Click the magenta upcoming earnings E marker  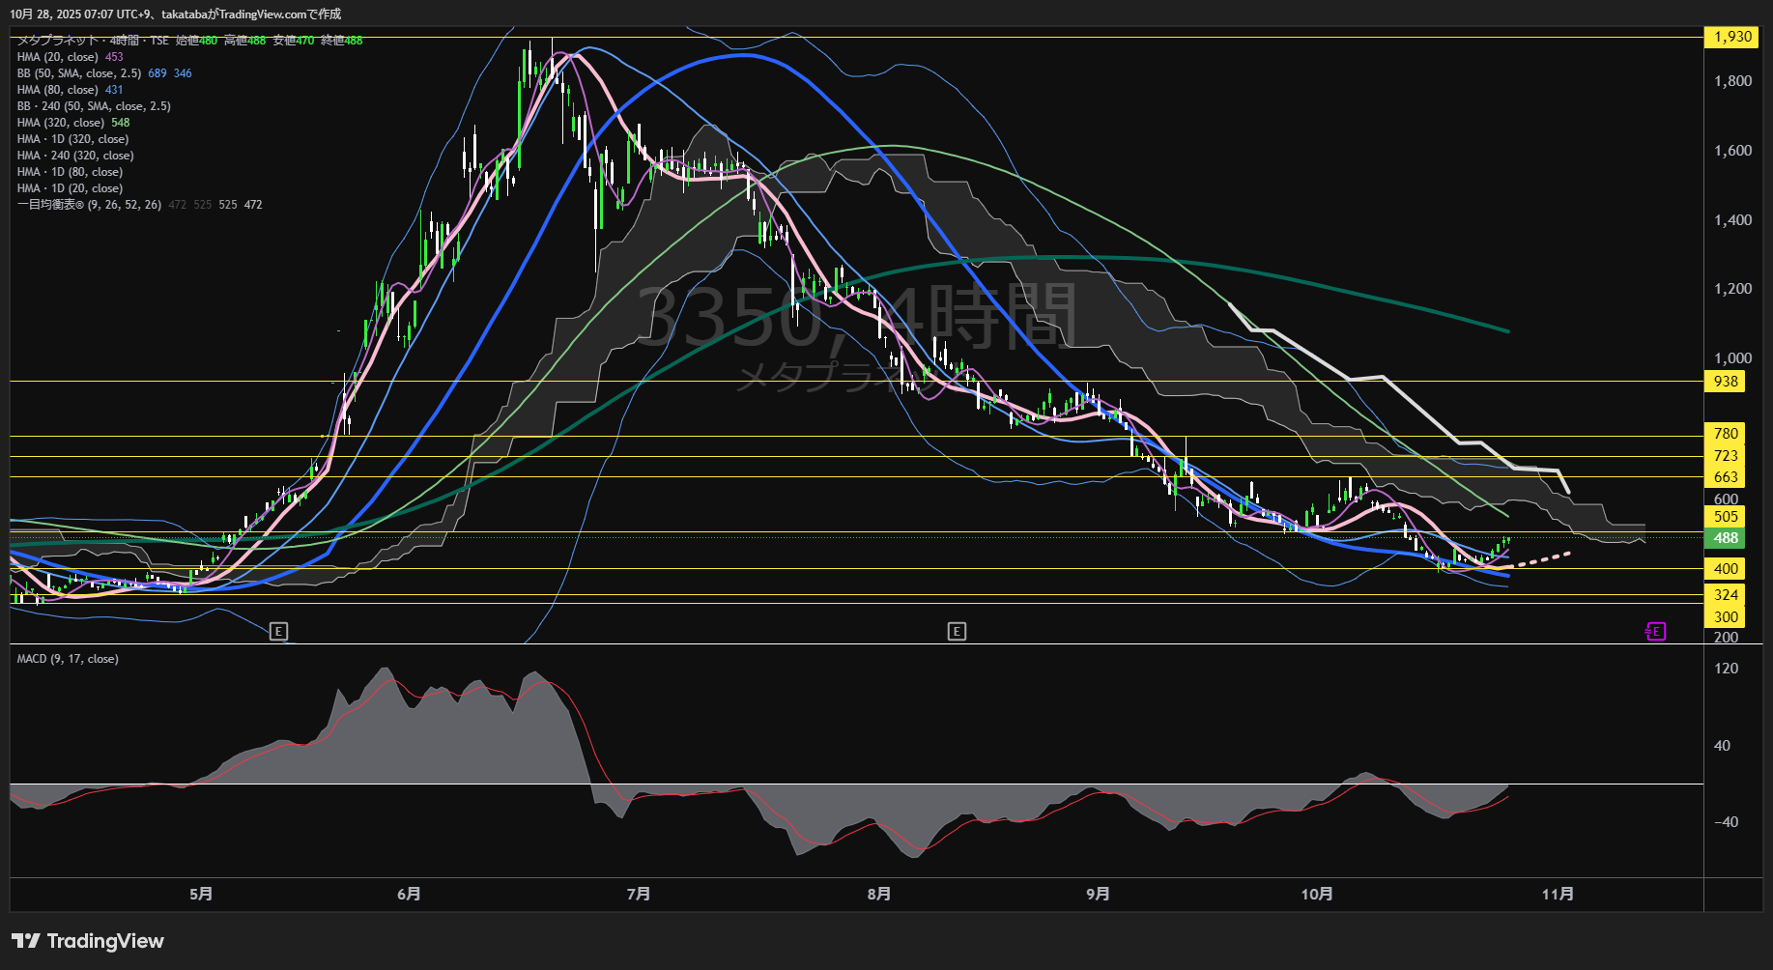(1655, 632)
